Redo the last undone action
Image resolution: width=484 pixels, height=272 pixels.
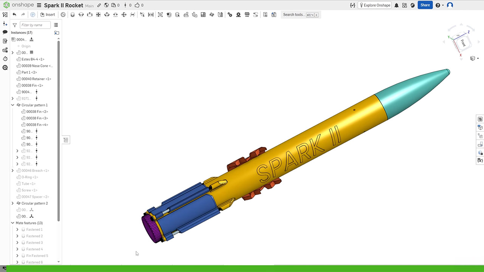click(23, 15)
